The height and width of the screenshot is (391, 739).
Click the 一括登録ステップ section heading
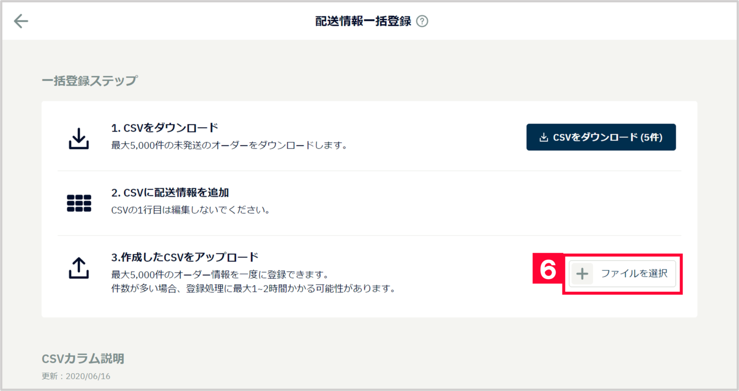click(89, 80)
